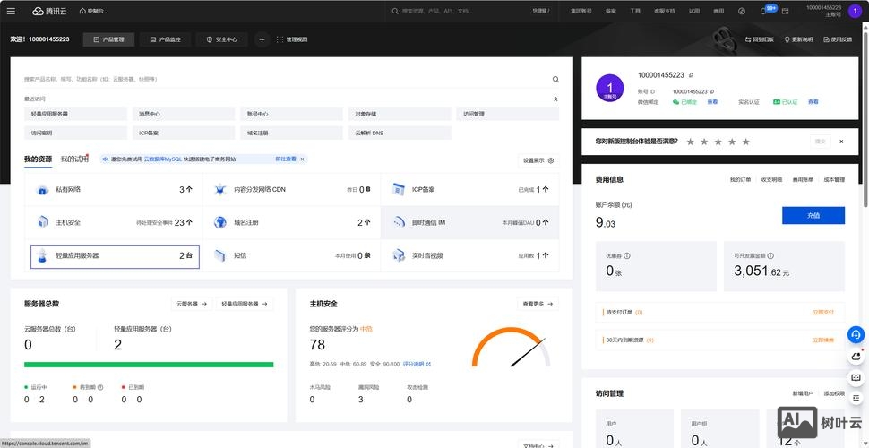
Task: Open the notification bell in header
Action: point(763,11)
